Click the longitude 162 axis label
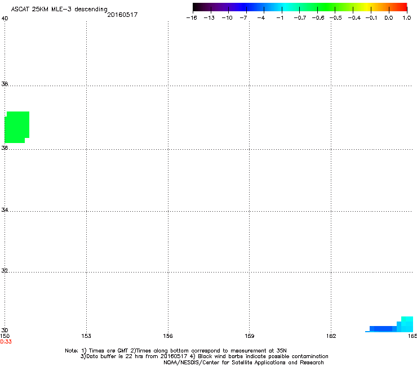 (x=331, y=336)
